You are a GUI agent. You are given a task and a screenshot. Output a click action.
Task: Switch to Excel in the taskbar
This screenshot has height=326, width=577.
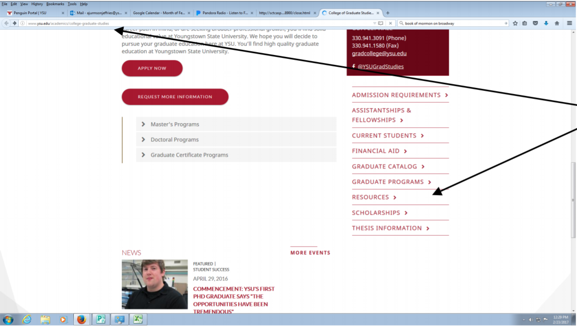click(x=138, y=320)
